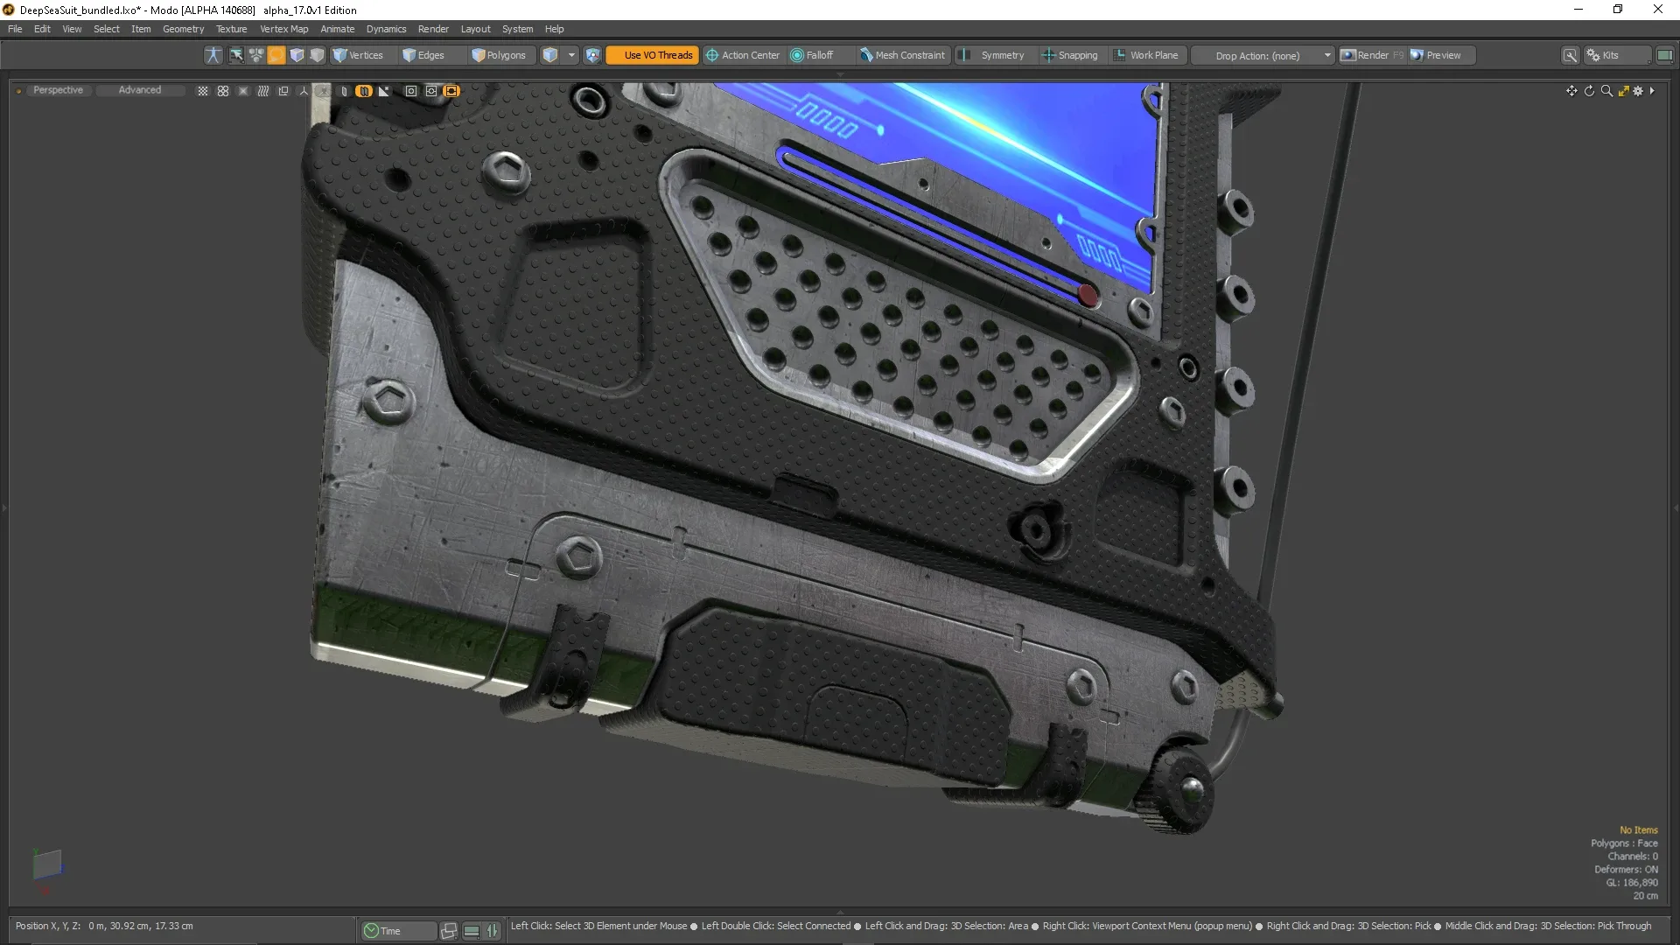Open Work Plane popup
Screen dimensions: 1680x945
(1146, 55)
